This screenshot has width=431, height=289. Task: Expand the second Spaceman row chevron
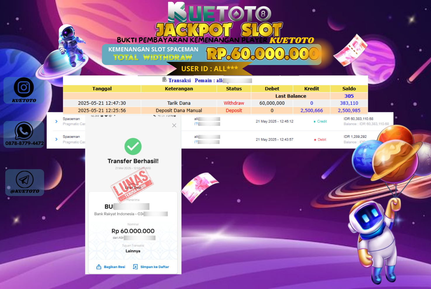tap(56, 139)
